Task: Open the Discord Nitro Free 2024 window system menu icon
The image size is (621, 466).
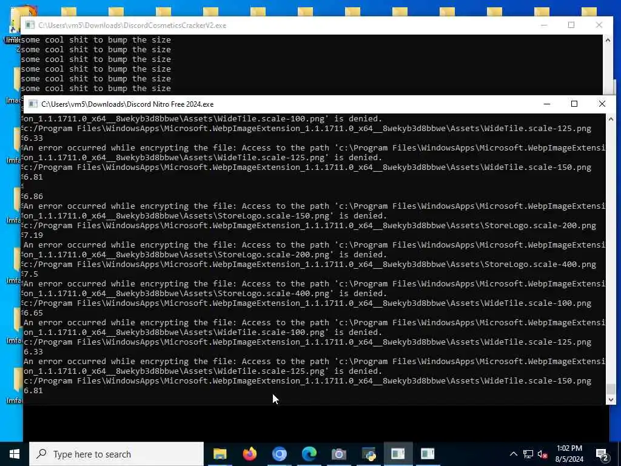Action: click(33, 104)
